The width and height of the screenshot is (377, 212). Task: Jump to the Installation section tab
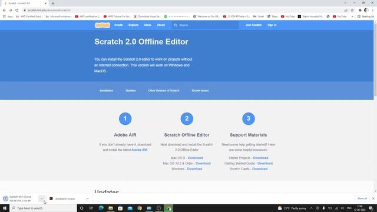pos(107,91)
